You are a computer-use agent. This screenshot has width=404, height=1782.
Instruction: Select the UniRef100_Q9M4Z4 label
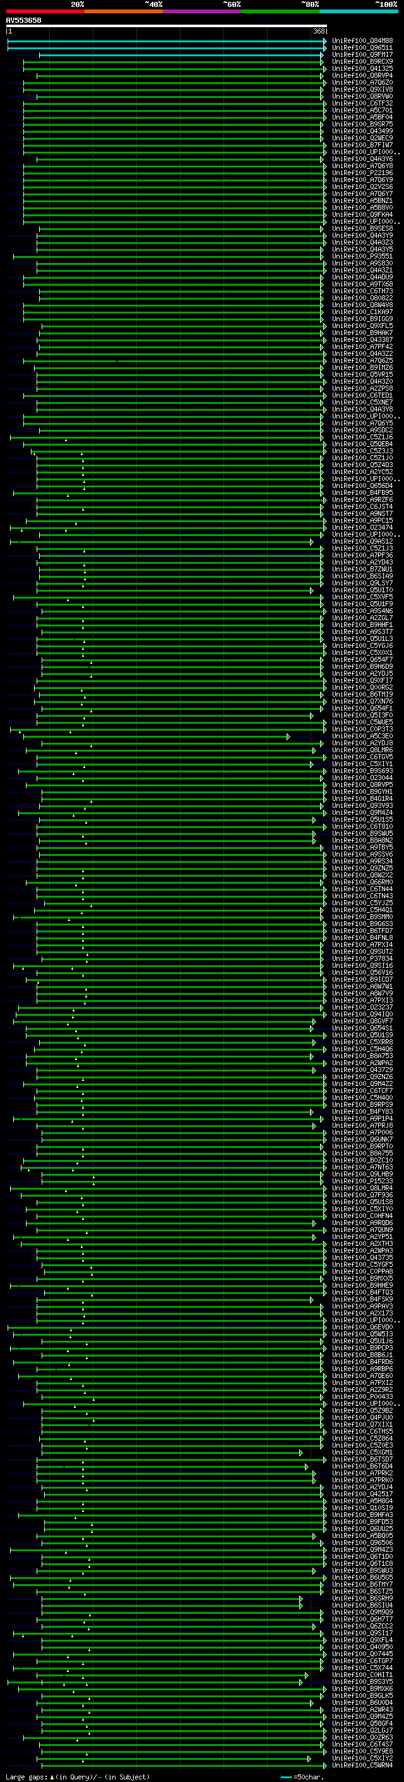click(362, 813)
